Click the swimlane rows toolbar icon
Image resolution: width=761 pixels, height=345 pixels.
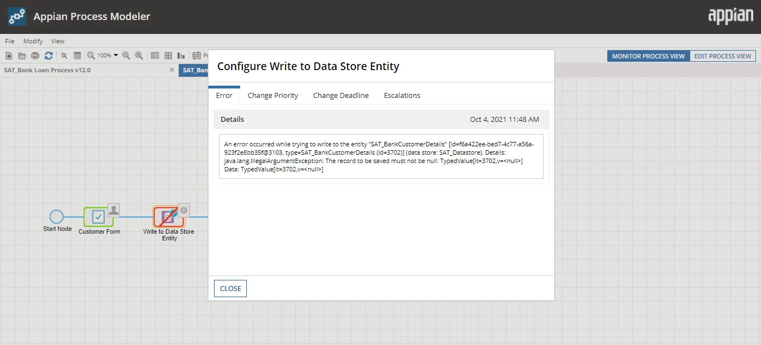click(77, 56)
